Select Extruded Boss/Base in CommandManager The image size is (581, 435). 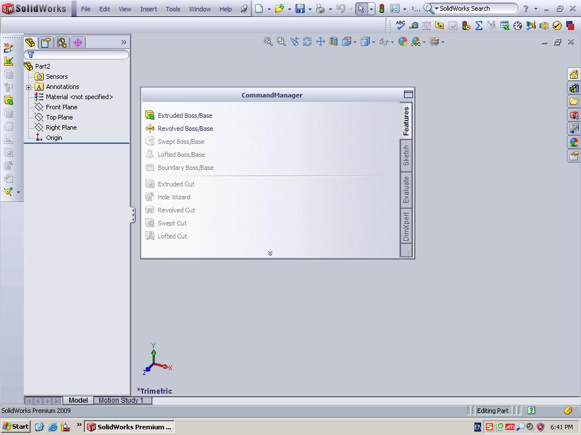179,116
